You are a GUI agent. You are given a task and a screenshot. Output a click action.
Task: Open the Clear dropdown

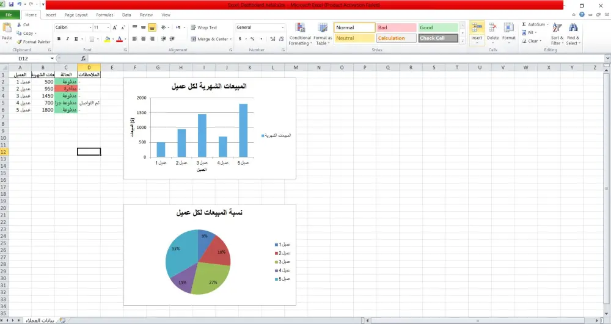532,41
